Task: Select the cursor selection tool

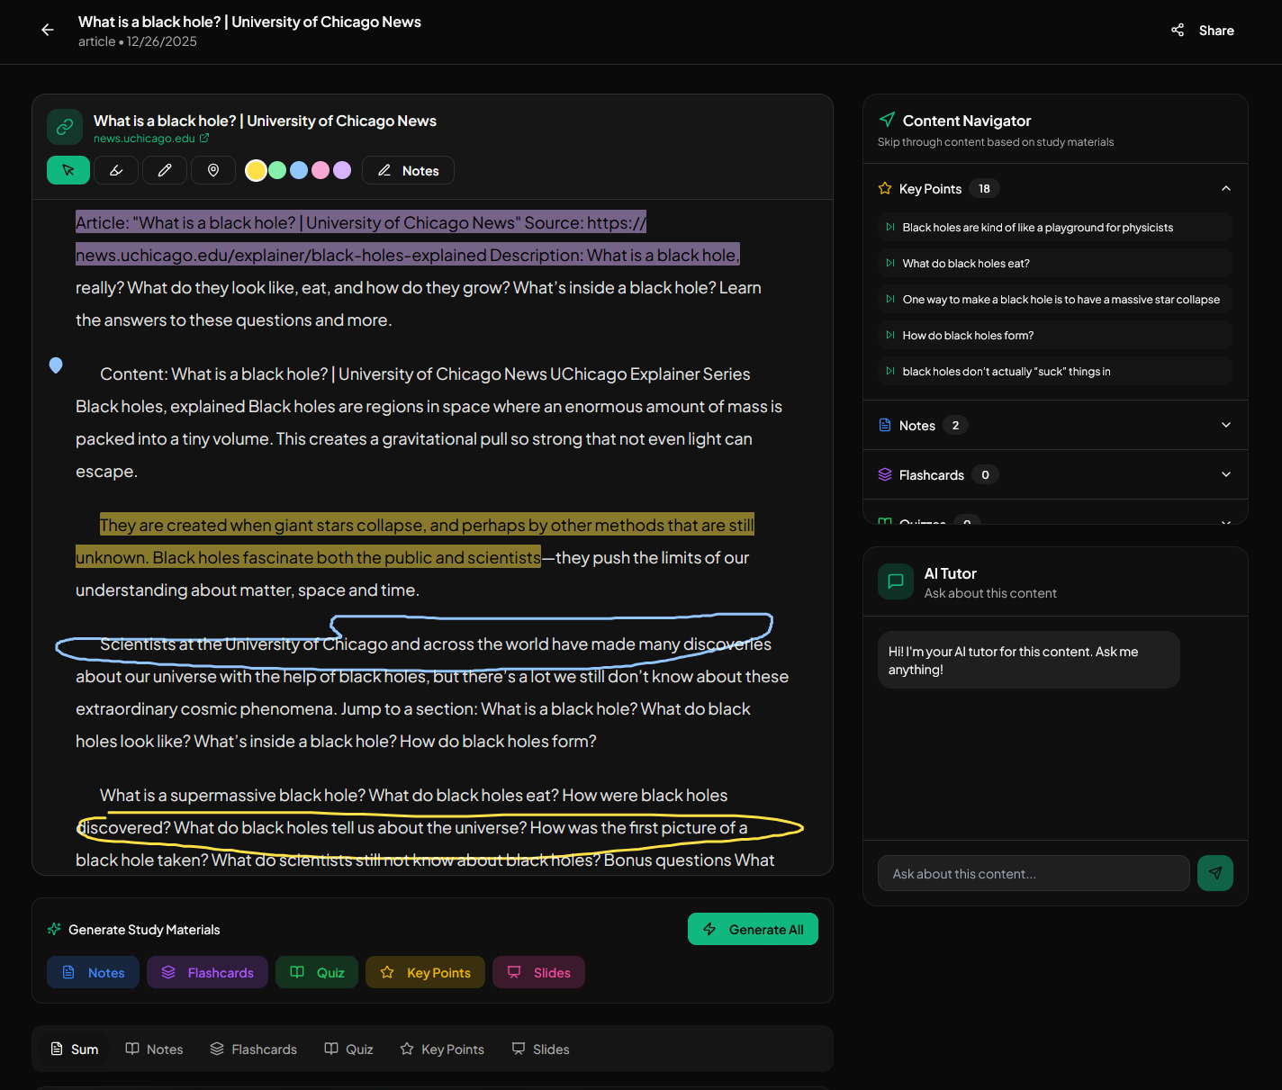Action: [68, 169]
